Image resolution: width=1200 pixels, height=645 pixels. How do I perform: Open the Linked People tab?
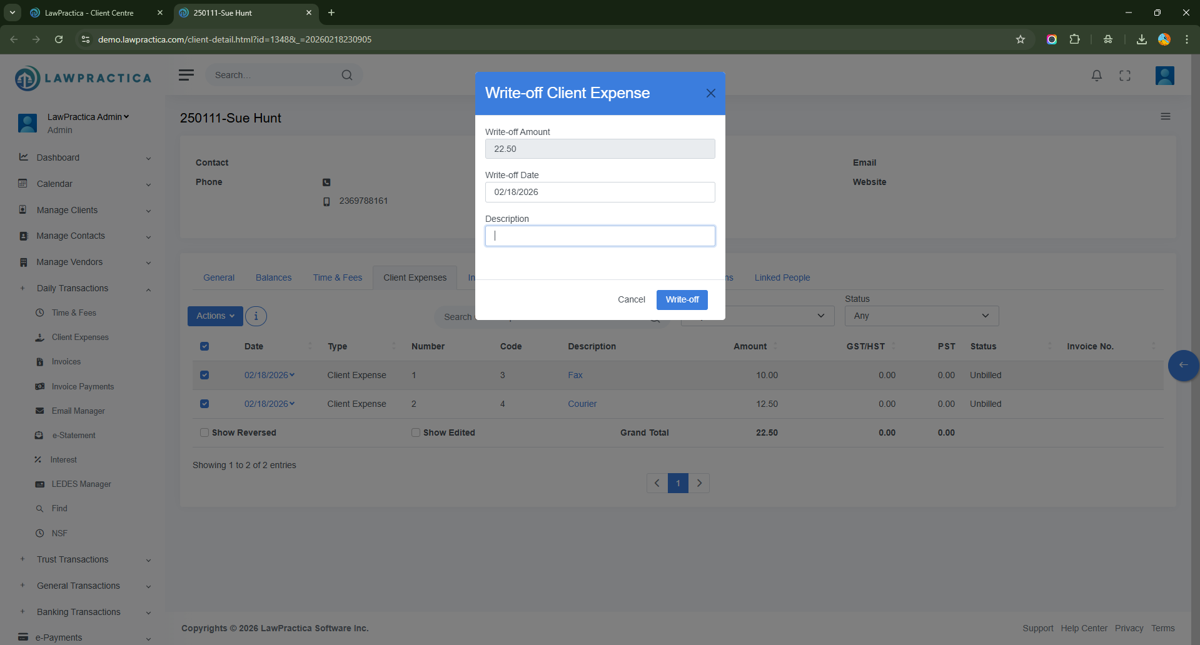[782, 277]
